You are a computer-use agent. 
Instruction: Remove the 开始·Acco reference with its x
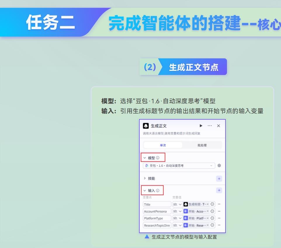[x=208, y=211]
